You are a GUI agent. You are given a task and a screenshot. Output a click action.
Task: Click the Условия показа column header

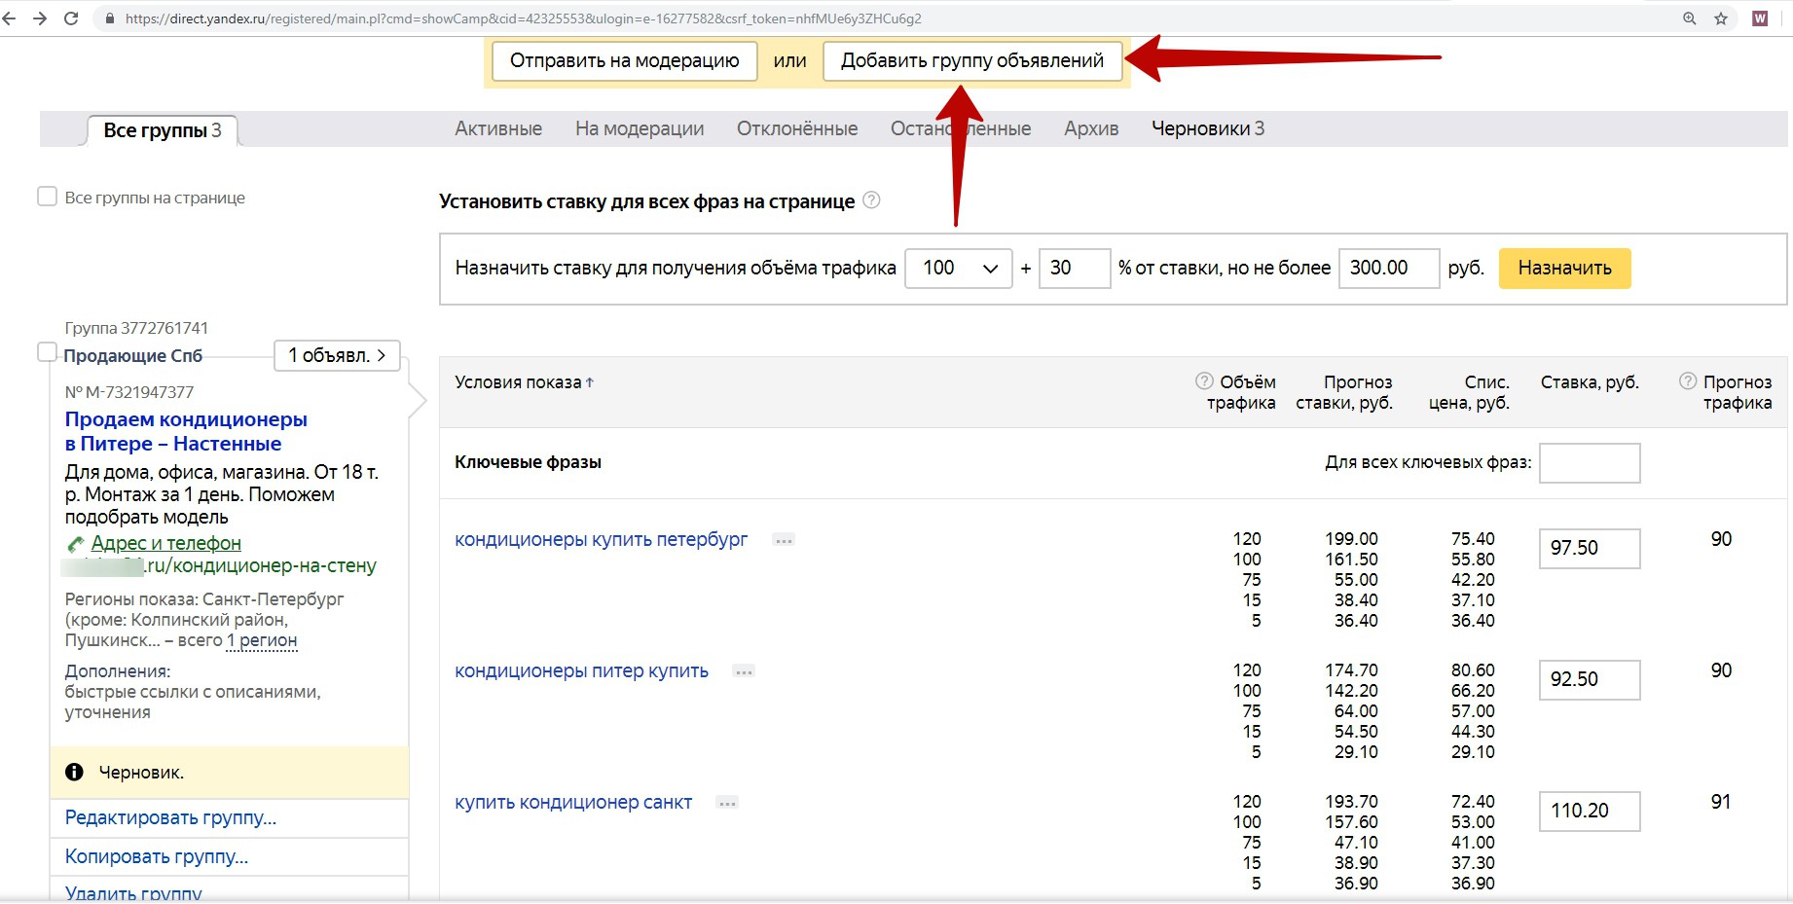point(518,382)
